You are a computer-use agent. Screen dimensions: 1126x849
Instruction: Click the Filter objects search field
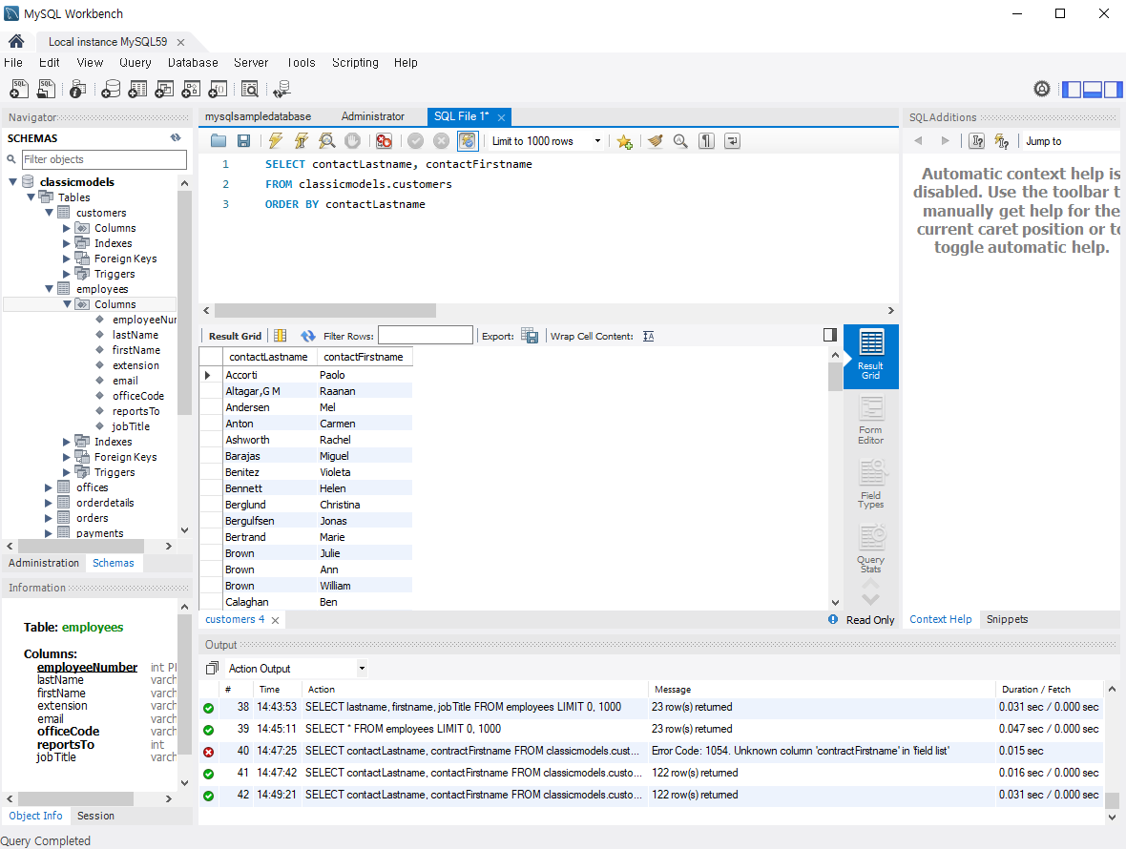click(104, 159)
